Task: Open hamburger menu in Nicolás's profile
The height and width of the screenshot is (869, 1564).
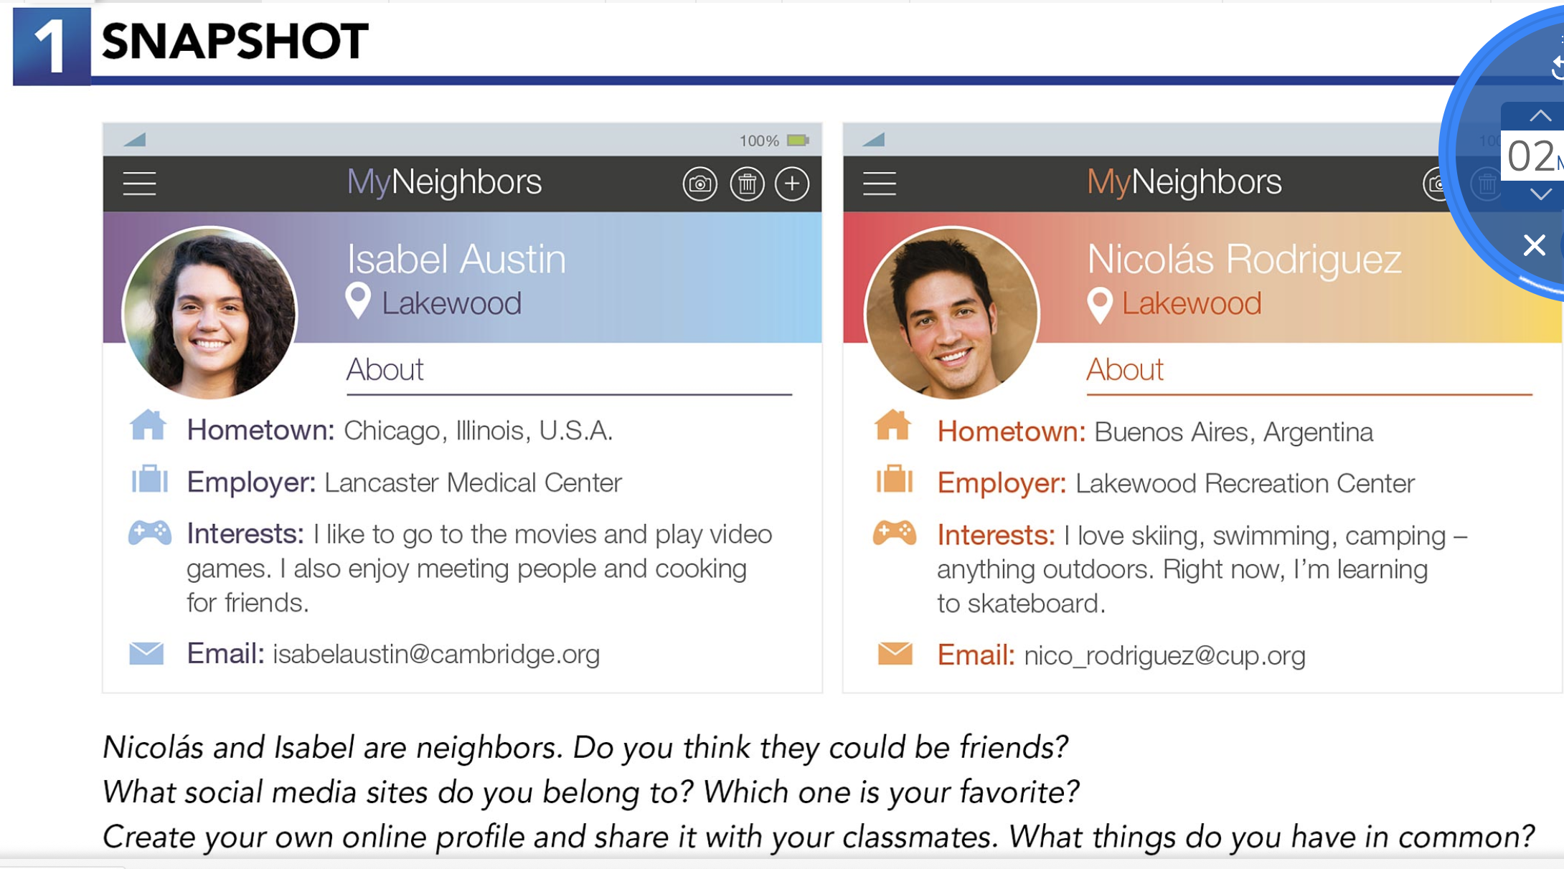Action: click(879, 184)
